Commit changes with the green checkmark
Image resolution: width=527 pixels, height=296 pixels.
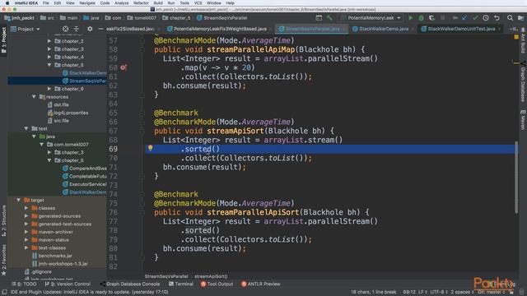pos(475,18)
